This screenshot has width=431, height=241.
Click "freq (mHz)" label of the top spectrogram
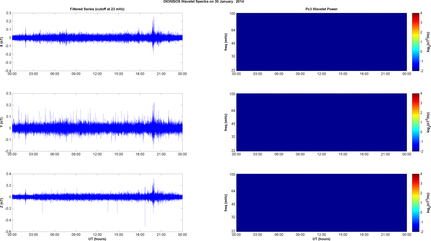click(x=226, y=42)
